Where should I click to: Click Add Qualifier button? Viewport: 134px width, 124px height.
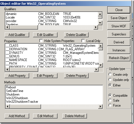(17, 35)
